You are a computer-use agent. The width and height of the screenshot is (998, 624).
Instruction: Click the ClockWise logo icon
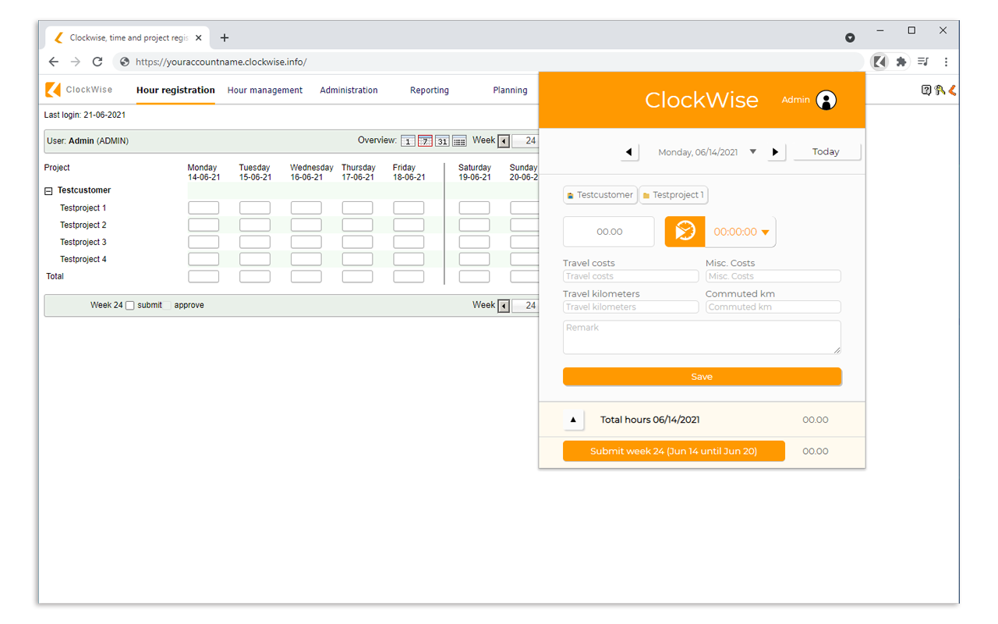coord(53,90)
